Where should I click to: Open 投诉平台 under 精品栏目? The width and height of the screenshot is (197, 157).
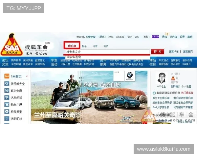tap(175, 64)
